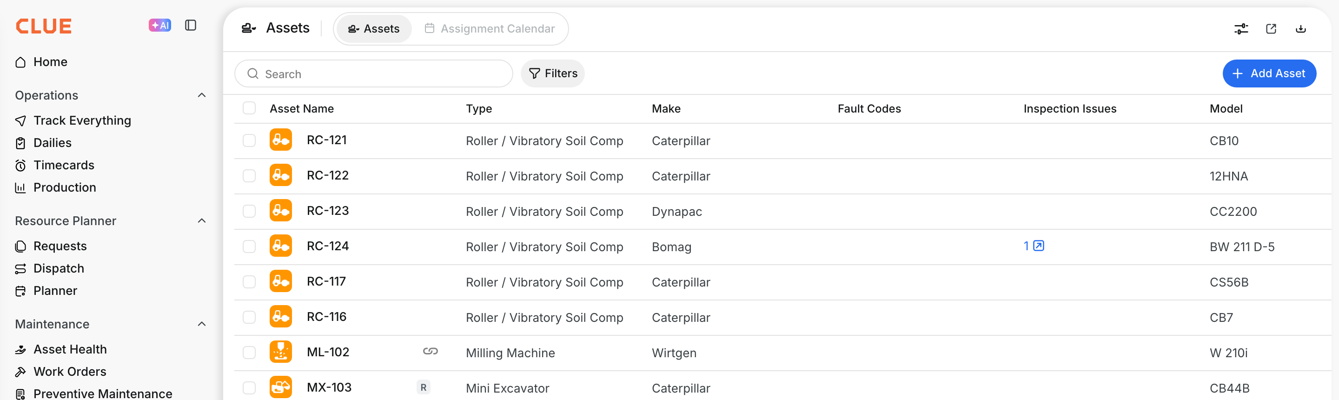Click the R badge beside MX-103
This screenshot has width=1339, height=400.
(x=424, y=387)
